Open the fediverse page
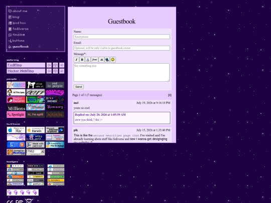Image resolution: width=271 pixels, height=203 pixels. [19, 29]
